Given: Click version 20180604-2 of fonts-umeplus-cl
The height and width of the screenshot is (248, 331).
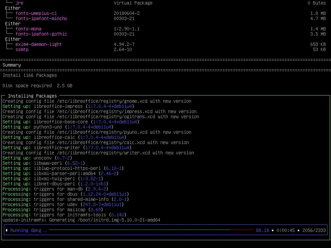Looking at the screenshot, I should (127, 13).
